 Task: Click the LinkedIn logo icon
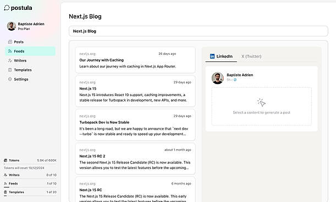pos(212,57)
